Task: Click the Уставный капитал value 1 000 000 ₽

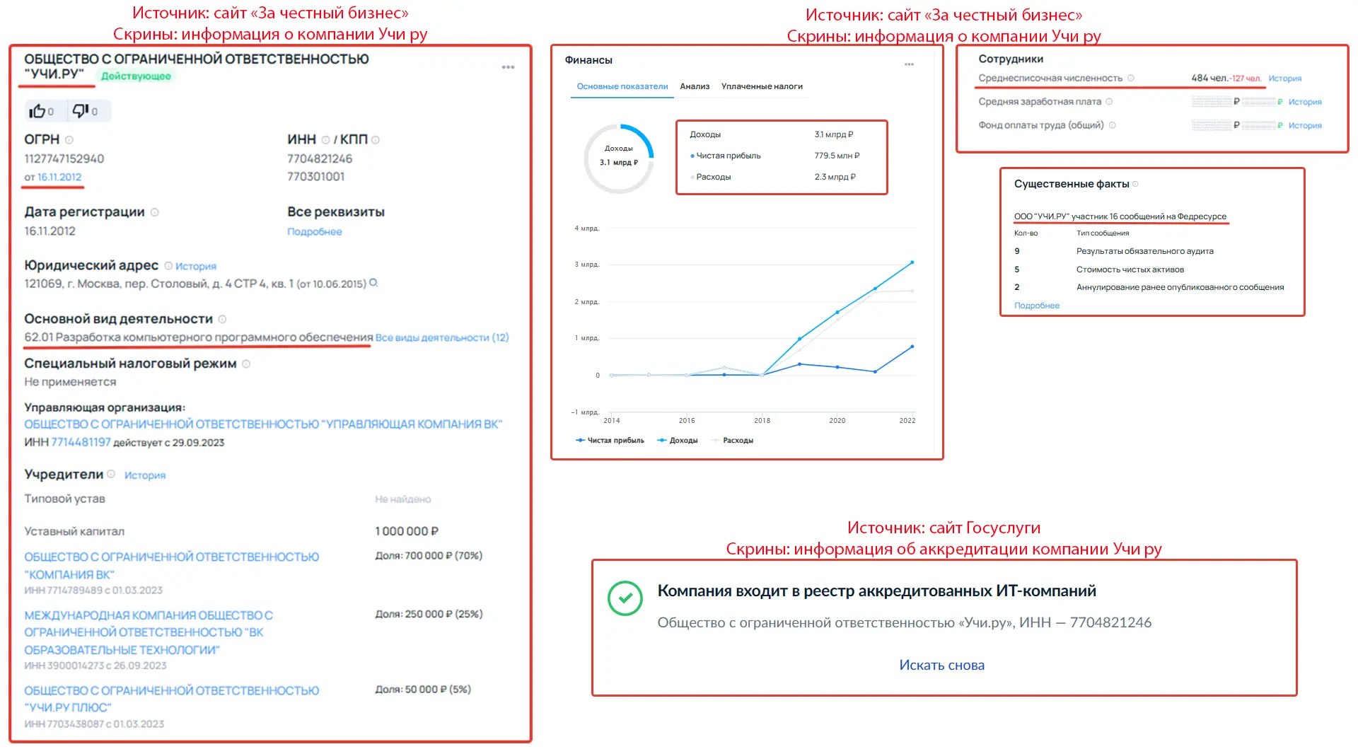Action: click(407, 531)
